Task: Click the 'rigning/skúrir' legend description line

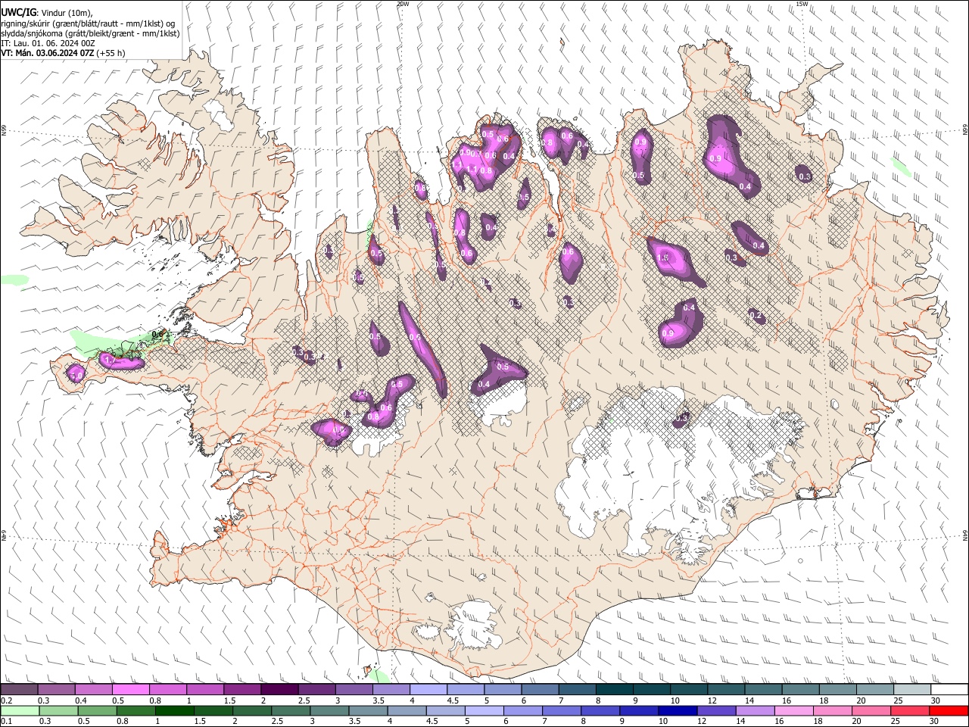Action: [87, 23]
